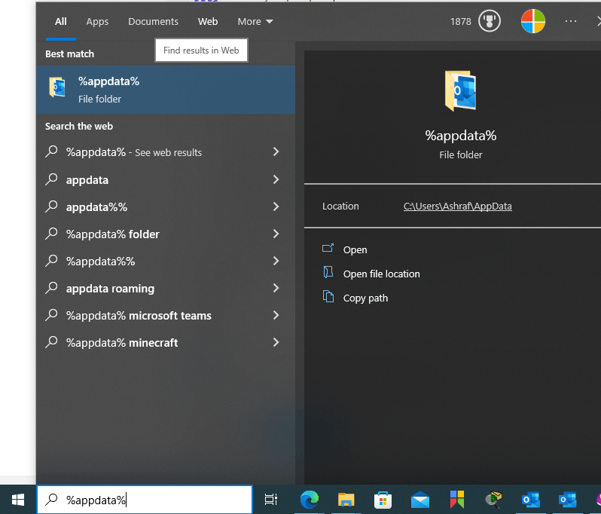Expand chevron next to '%appdata%%' suggestion
This screenshot has width=601, height=514.
coord(276,261)
